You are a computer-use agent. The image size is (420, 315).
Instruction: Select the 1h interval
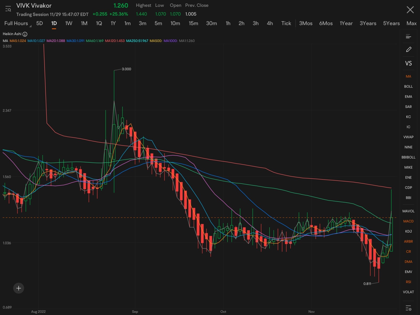pyautogui.click(x=228, y=23)
